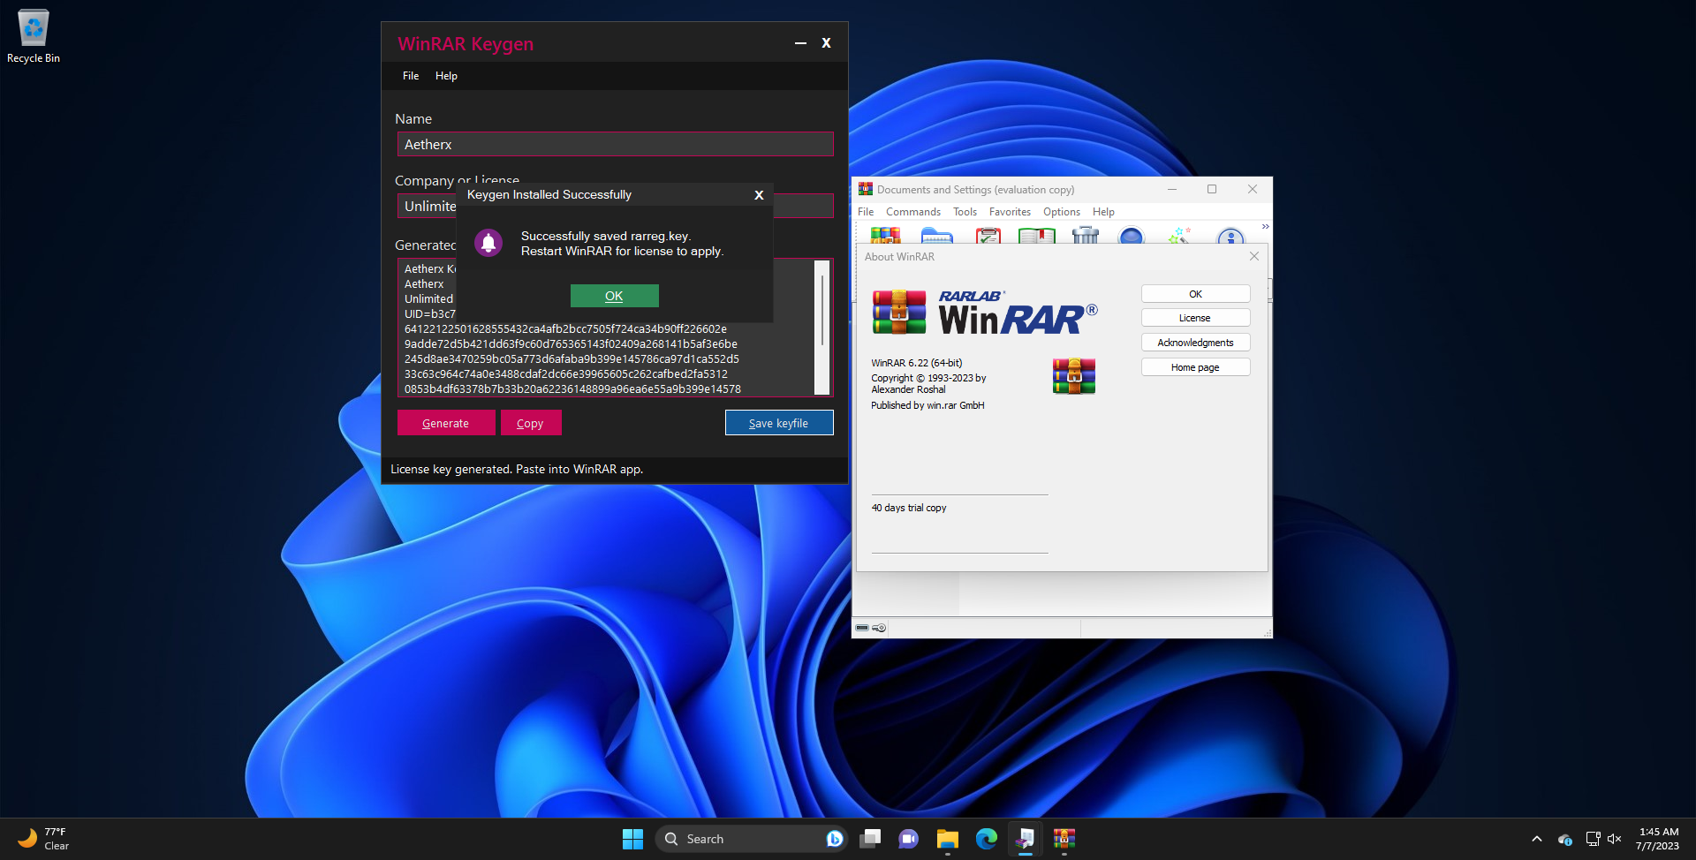
Task: Open the File menu in the WinRAR window
Action: pyautogui.click(x=866, y=212)
